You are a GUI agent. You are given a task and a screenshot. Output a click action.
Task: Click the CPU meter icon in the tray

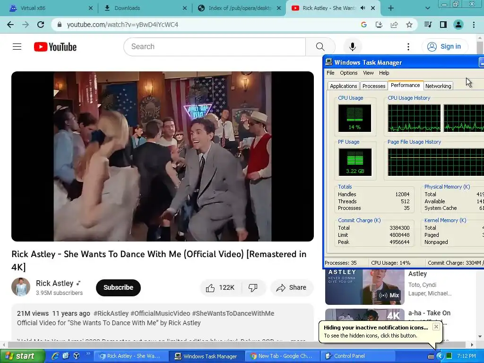[449, 356]
